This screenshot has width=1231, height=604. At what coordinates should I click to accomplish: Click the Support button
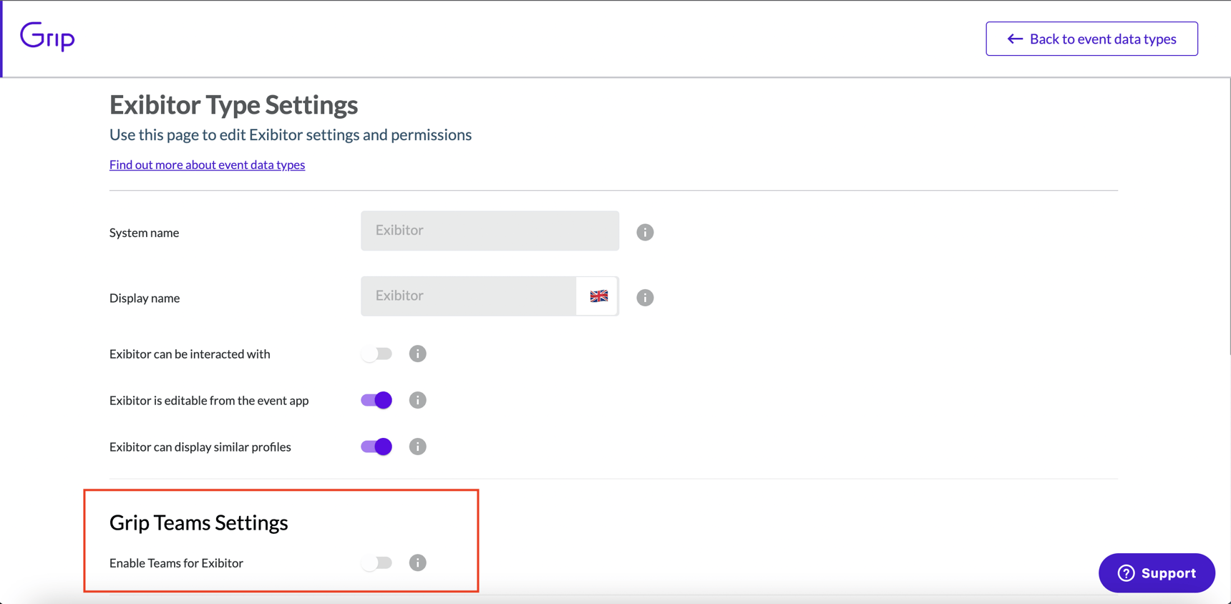1157,573
